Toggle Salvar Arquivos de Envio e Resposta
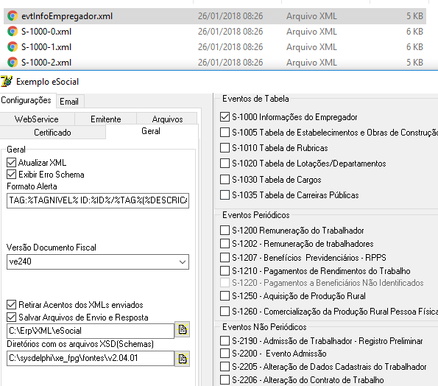 [x=12, y=317]
